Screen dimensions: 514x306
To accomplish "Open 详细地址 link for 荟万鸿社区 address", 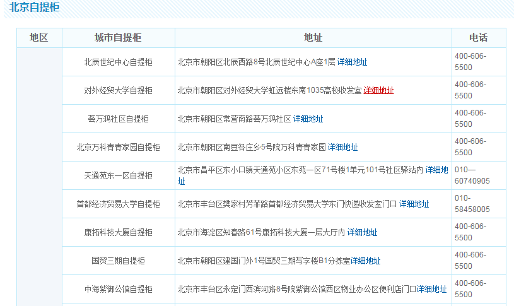I will 308,119.
